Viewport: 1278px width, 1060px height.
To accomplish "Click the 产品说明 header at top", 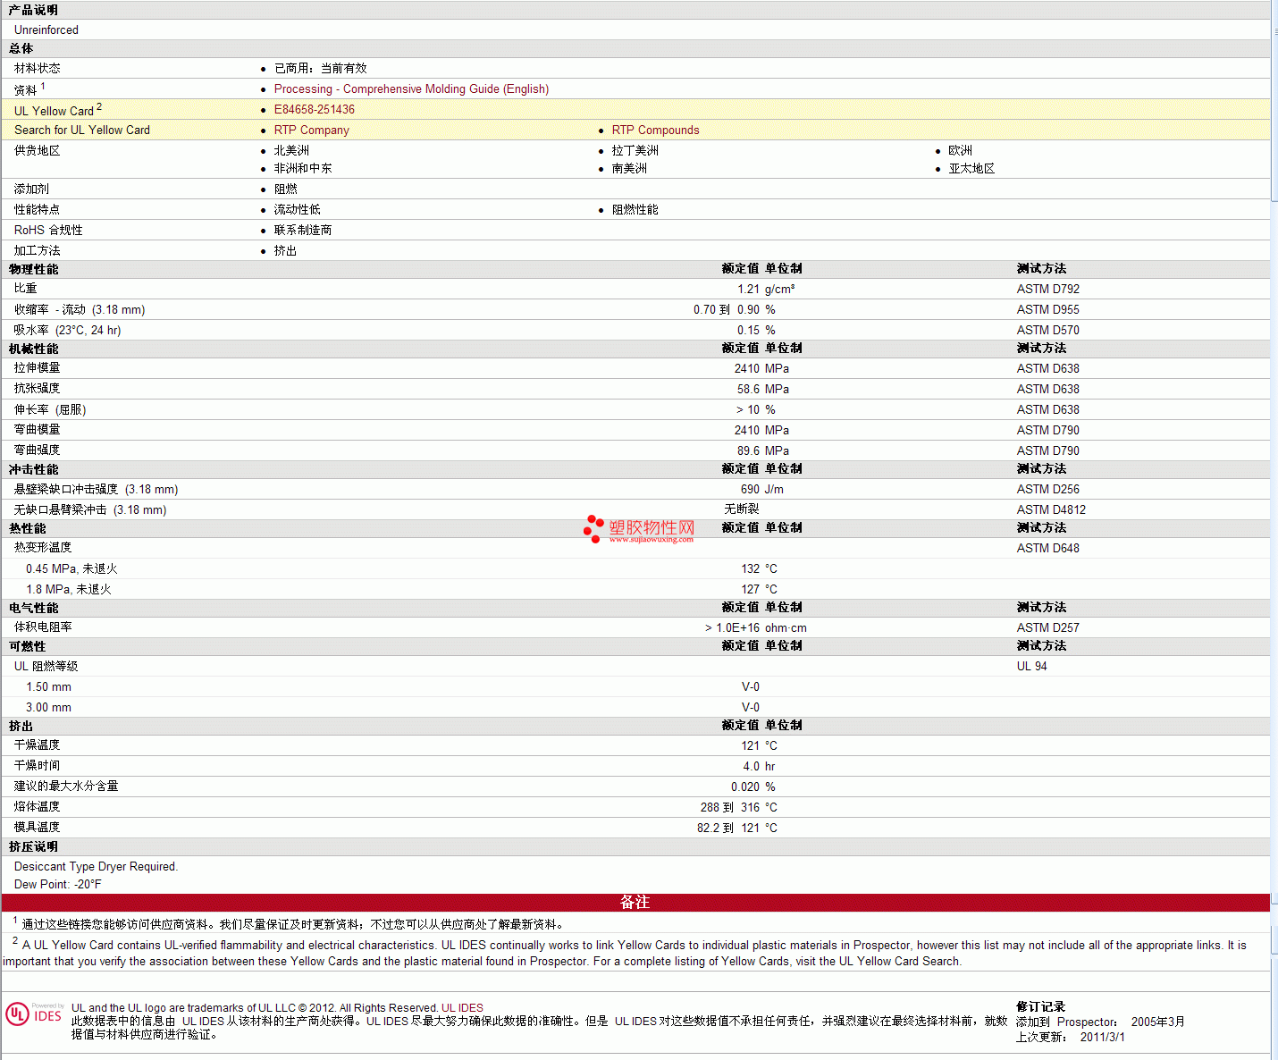I will [34, 10].
